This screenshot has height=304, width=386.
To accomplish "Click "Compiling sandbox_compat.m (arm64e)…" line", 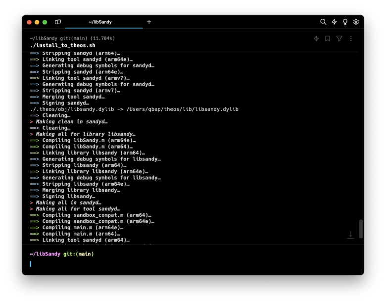I will pyautogui.click(x=92, y=221).
